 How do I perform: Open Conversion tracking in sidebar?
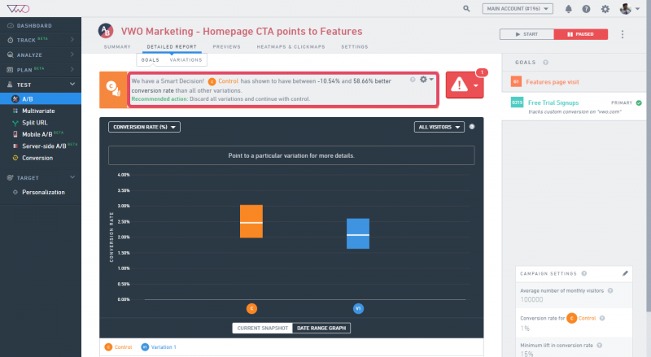[37, 158]
